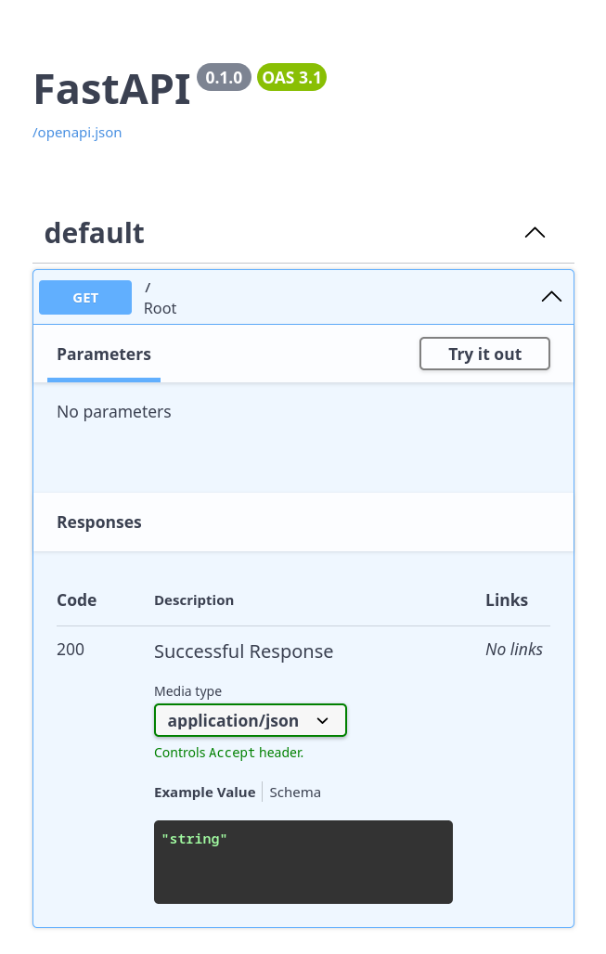
Task: Click the No links text
Action: (x=513, y=650)
